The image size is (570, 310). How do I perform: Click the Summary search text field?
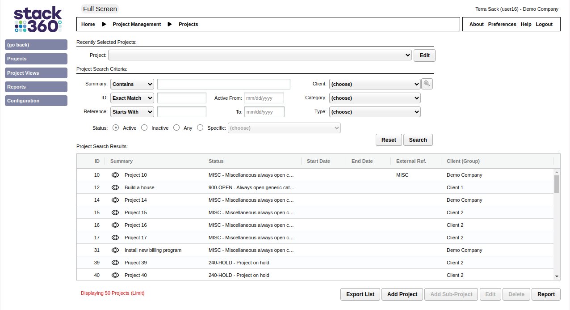223,84
